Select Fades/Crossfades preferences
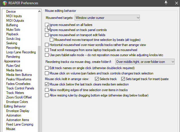Viewport: 180px width, 132px height. [18, 84]
